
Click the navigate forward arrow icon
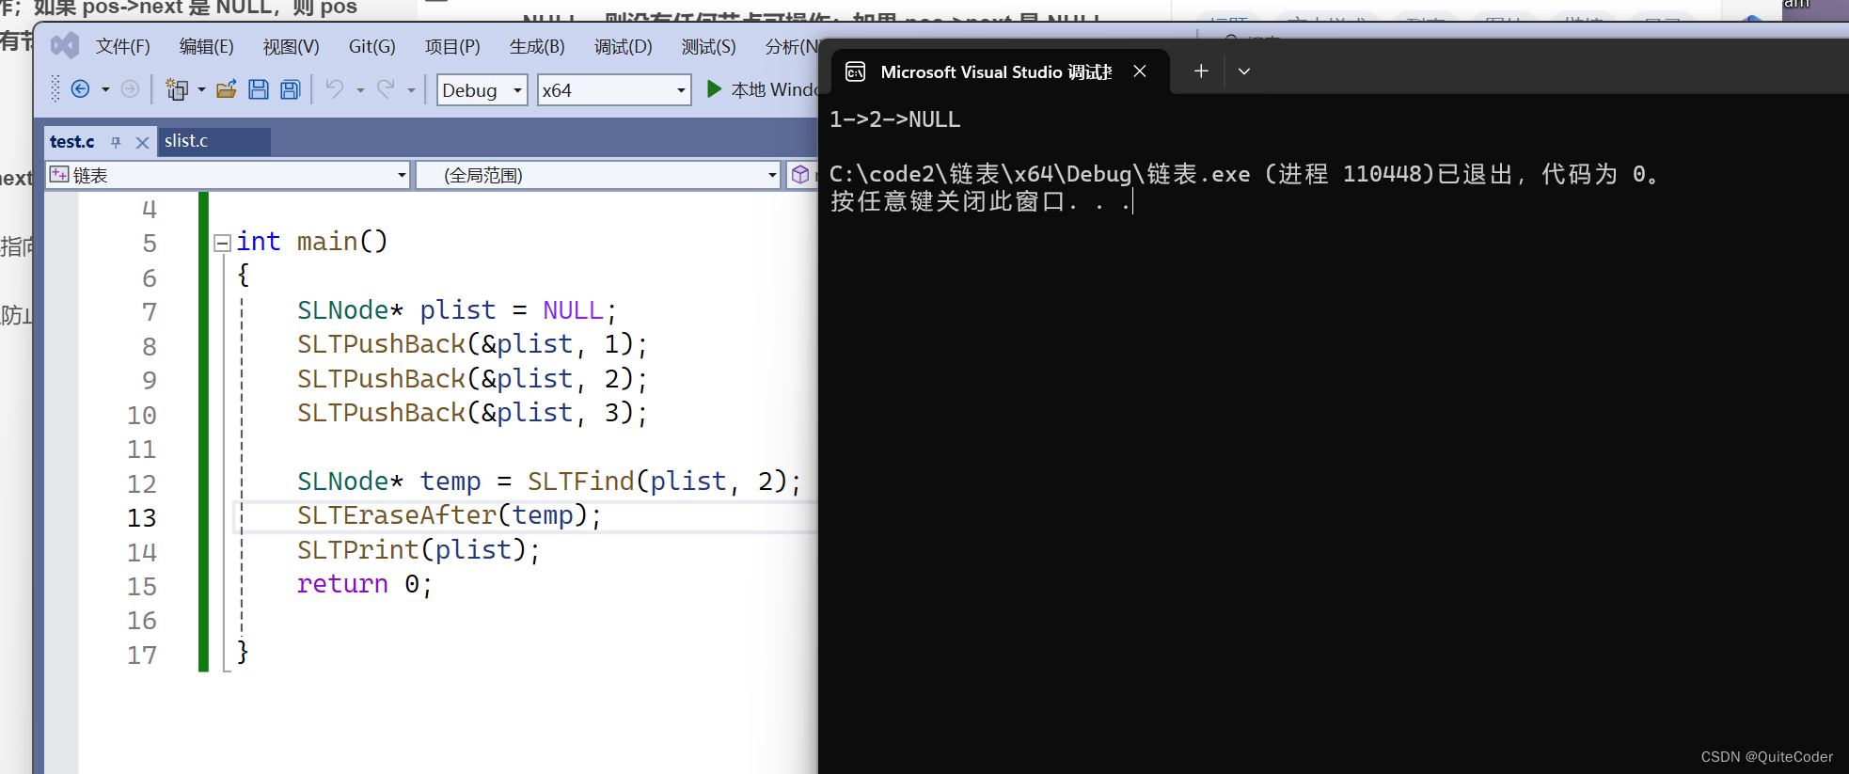131,89
